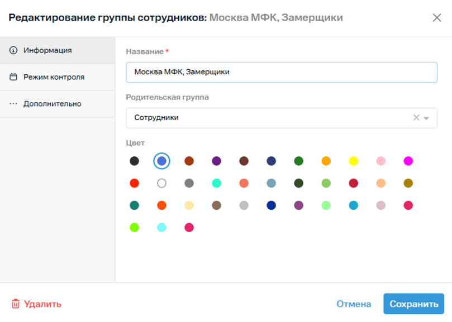Choose the yellow color swatch

[x=353, y=161]
